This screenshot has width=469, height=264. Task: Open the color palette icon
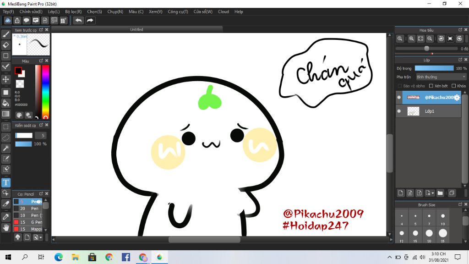(19, 115)
